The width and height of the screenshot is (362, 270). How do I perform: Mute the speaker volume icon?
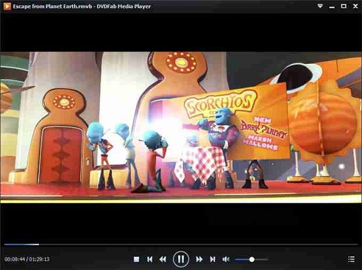pos(226,259)
